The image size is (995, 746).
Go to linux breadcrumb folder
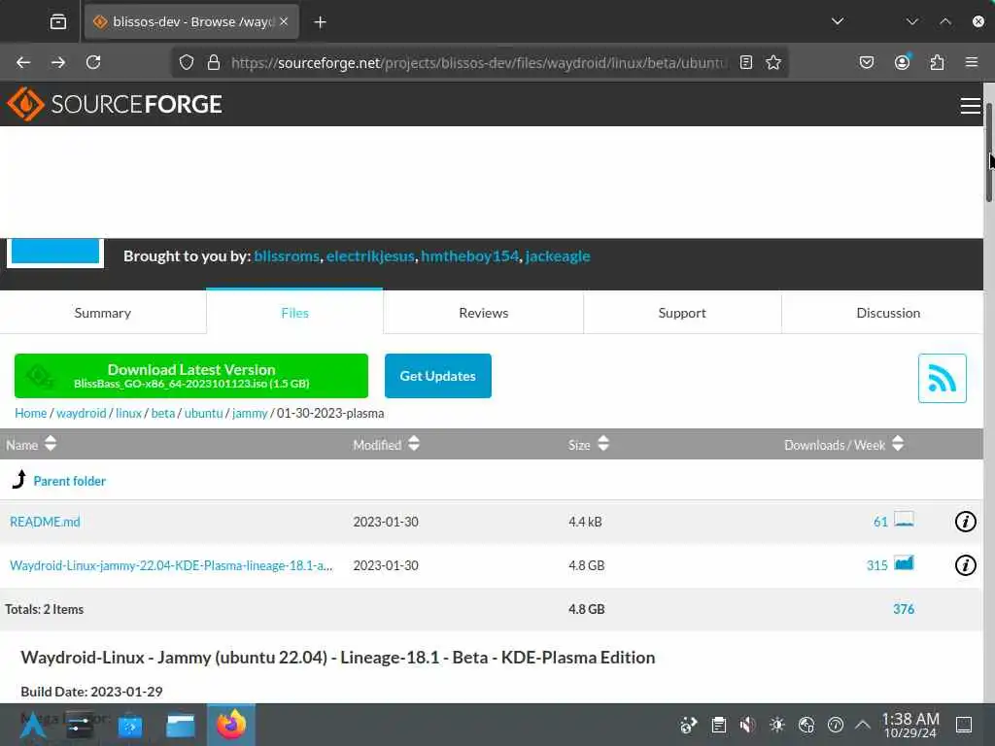tap(128, 413)
